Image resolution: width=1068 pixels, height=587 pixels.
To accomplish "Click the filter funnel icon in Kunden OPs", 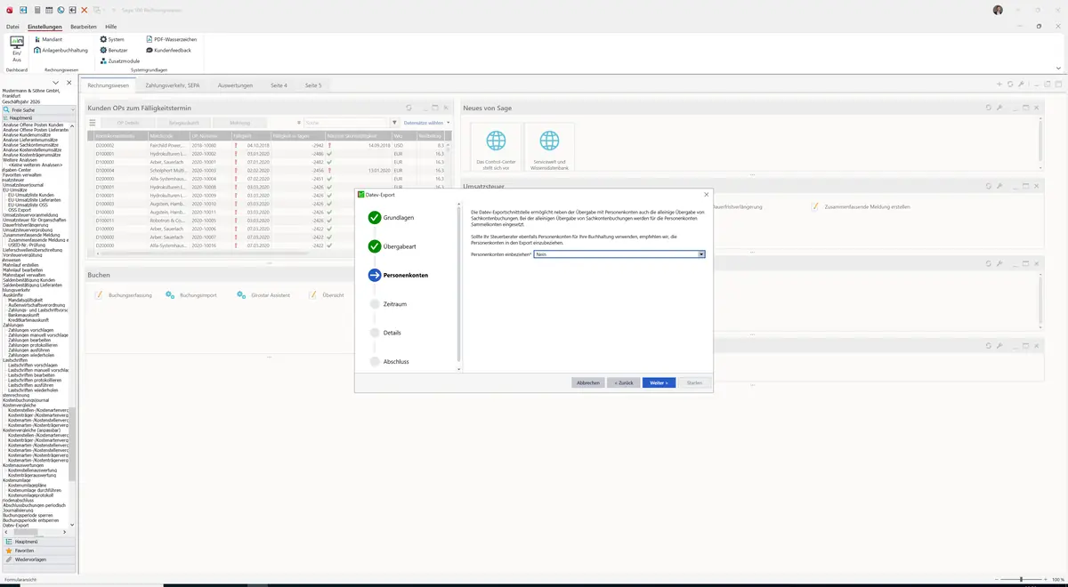I will tap(395, 123).
